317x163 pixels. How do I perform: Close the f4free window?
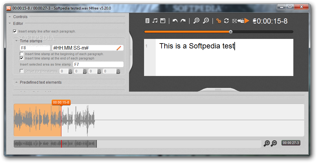point(301,7)
